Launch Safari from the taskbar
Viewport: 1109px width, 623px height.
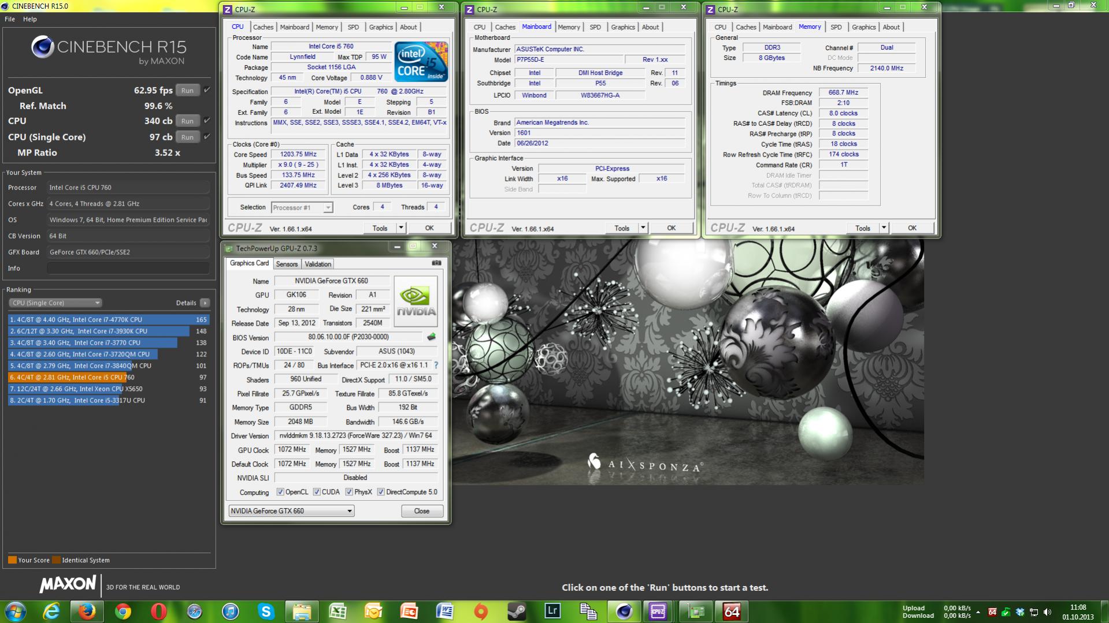pyautogui.click(x=195, y=611)
